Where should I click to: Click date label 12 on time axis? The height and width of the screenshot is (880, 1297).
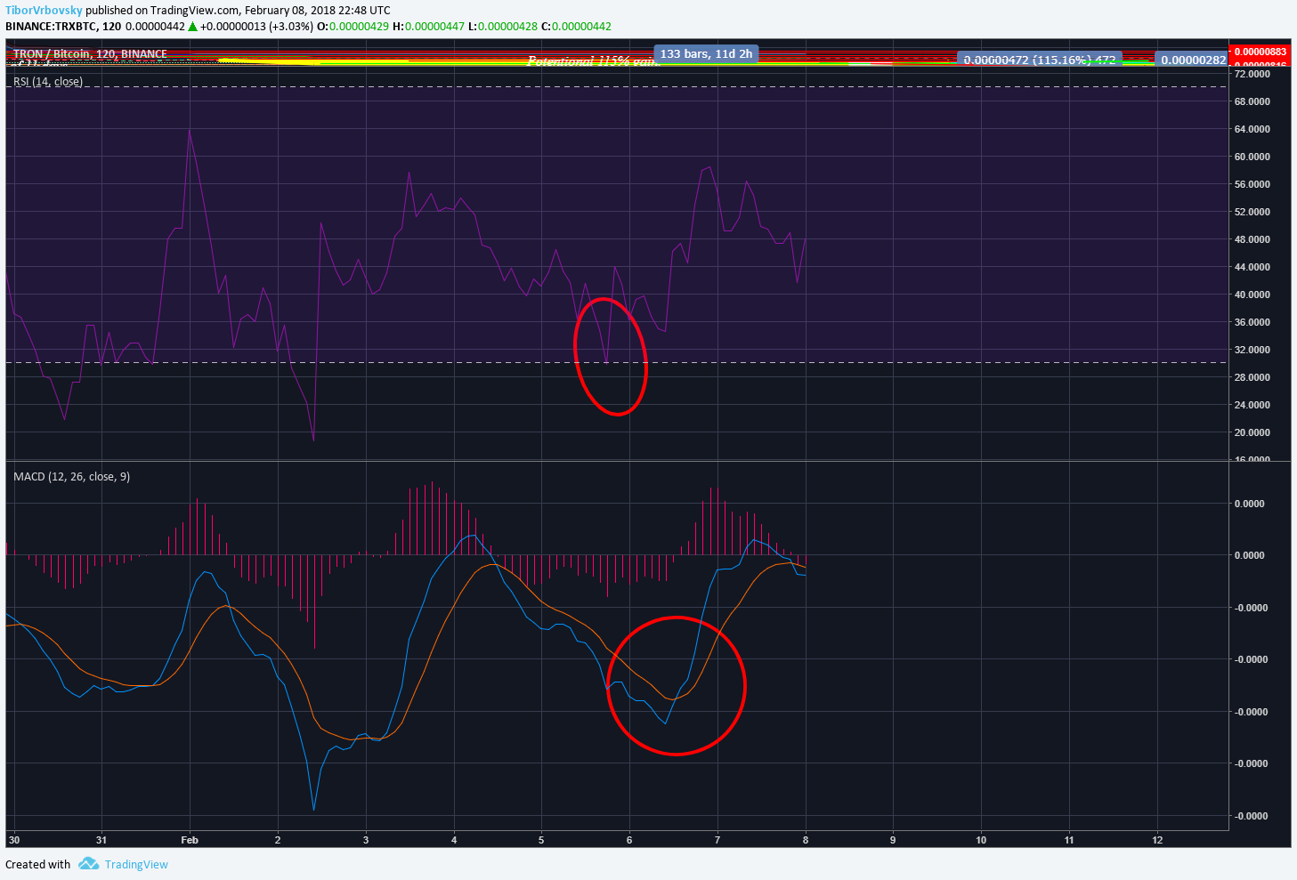coord(1157,840)
